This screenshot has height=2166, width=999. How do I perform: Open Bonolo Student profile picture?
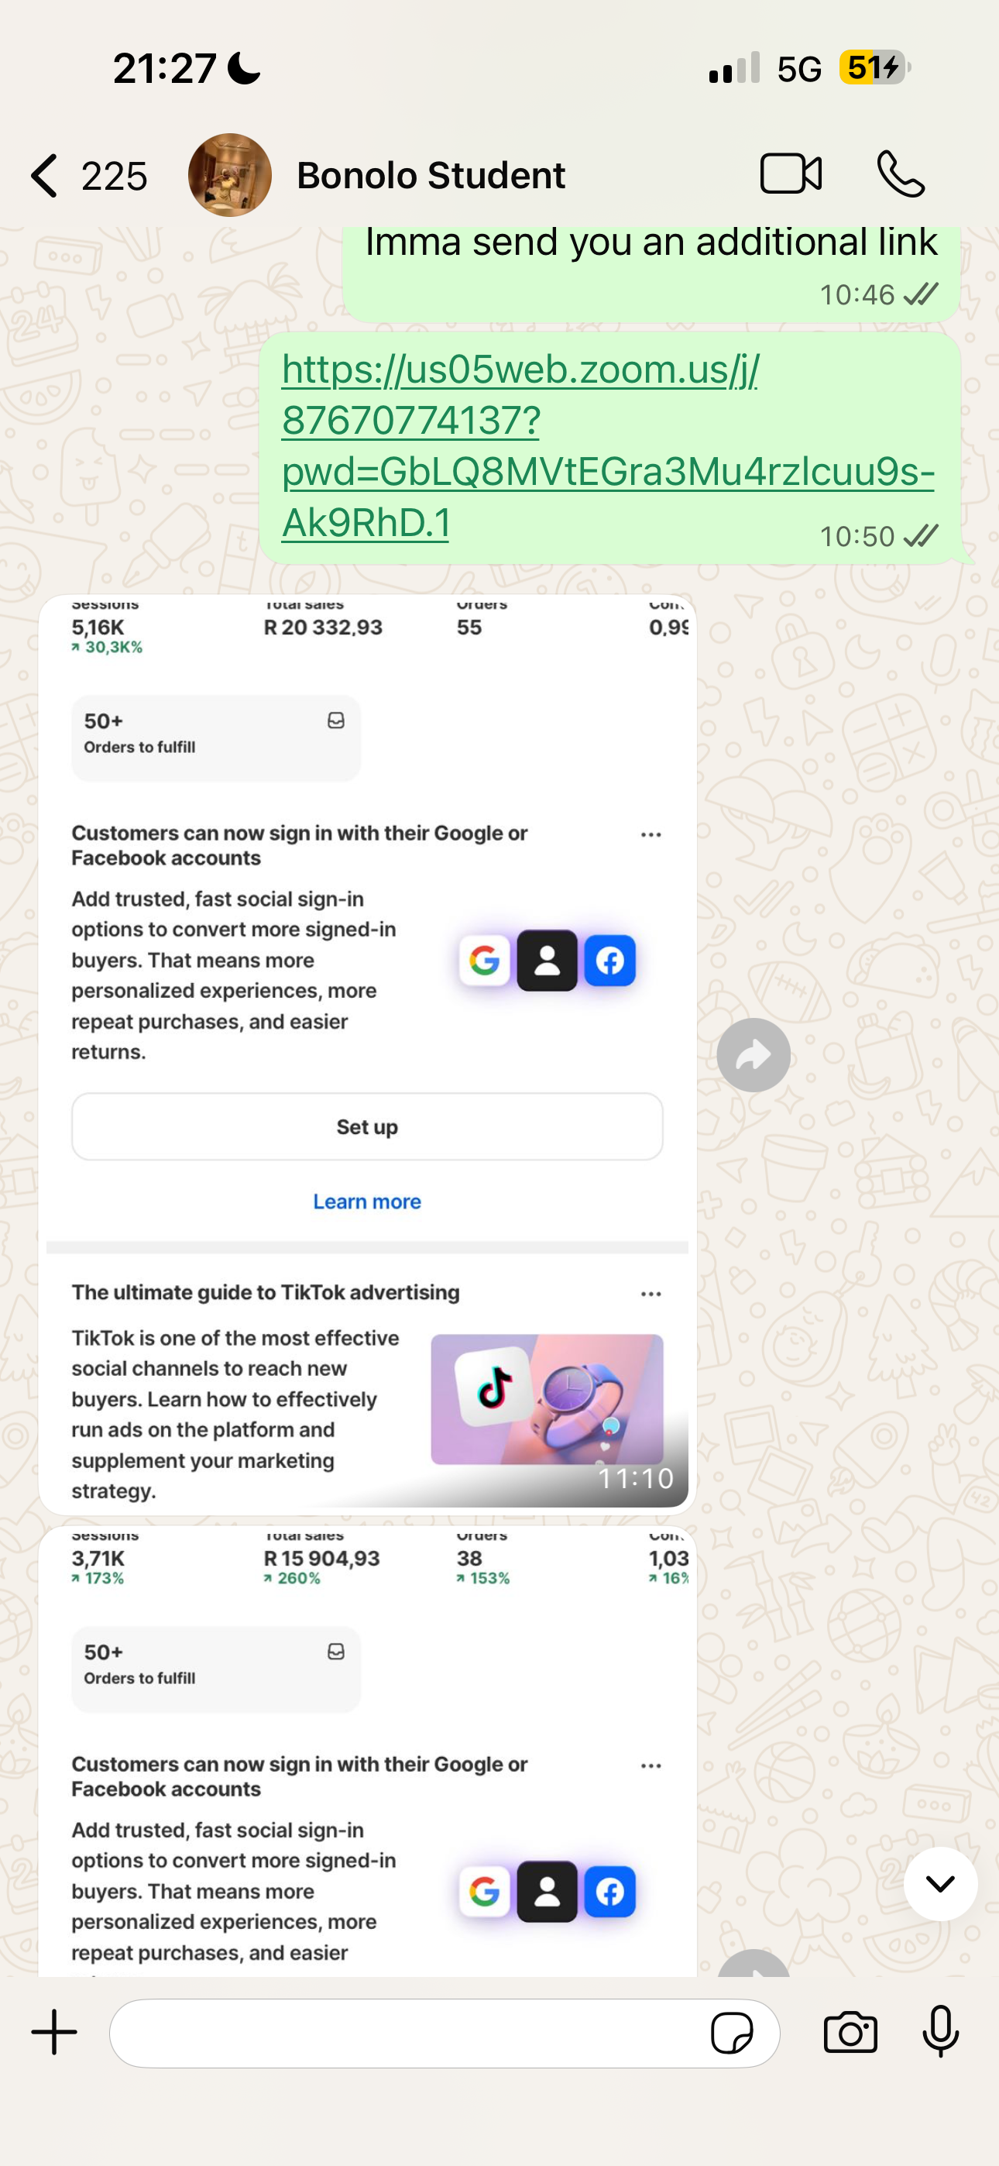[x=229, y=175]
